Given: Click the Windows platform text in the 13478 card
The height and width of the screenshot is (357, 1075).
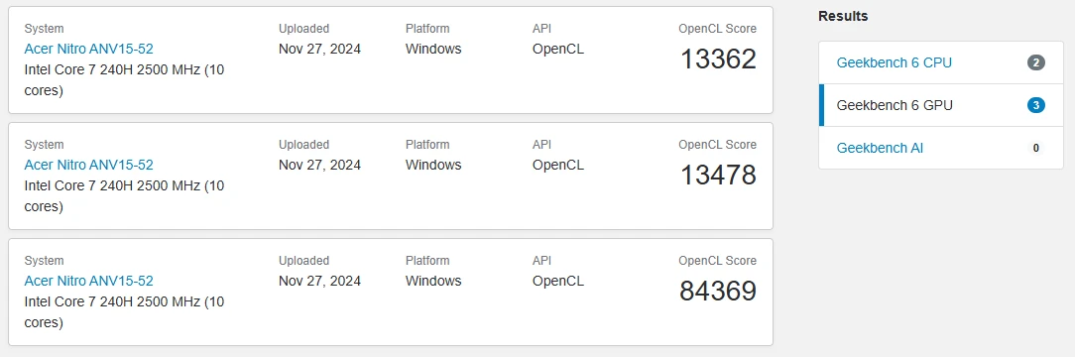Looking at the screenshot, I should pyautogui.click(x=433, y=165).
